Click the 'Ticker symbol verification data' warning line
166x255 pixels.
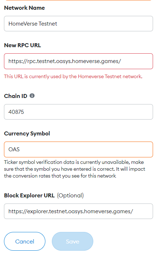click(x=74, y=162)
